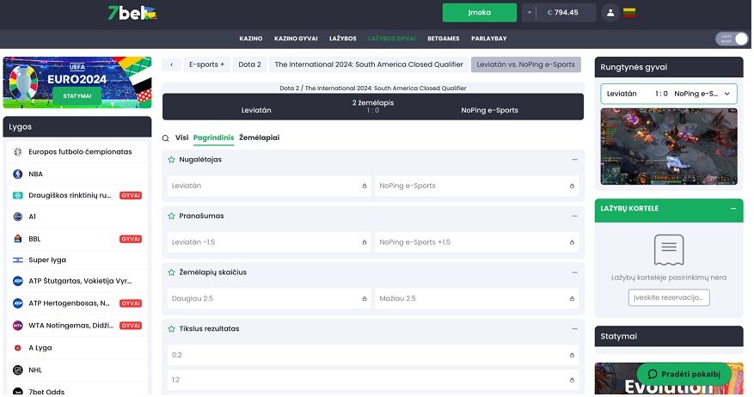Click the NBA league icon
The image size is (754, 397).
(x=18, y=174)
